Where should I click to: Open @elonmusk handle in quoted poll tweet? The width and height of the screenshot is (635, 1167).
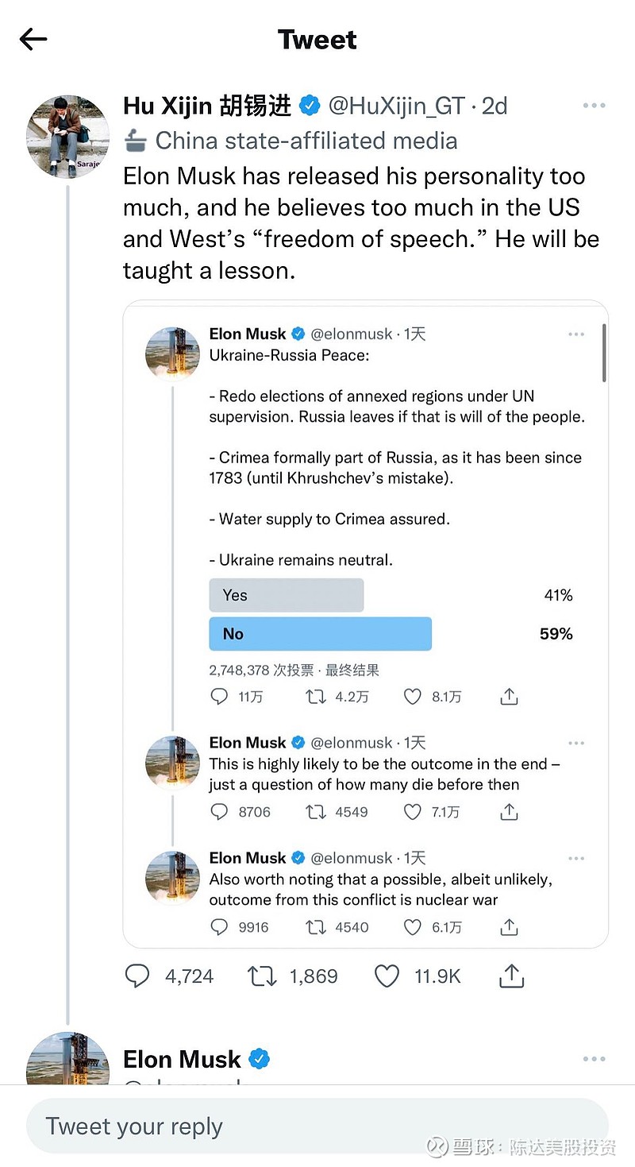click(x=352, y=334)
